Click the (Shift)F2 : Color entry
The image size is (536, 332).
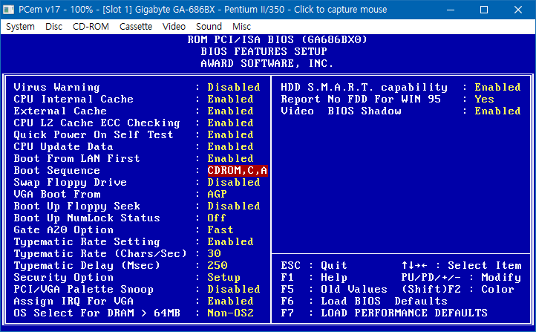[x=458, y=289]
